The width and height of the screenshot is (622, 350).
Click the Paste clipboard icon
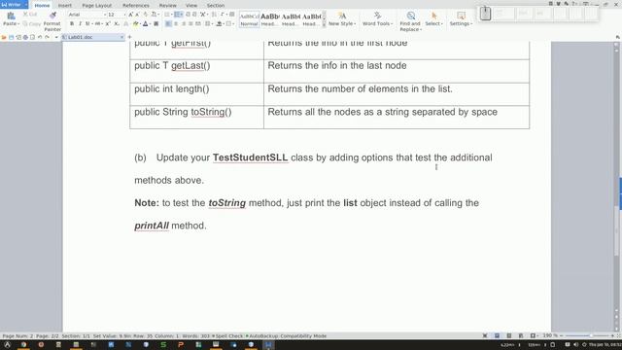11,16
